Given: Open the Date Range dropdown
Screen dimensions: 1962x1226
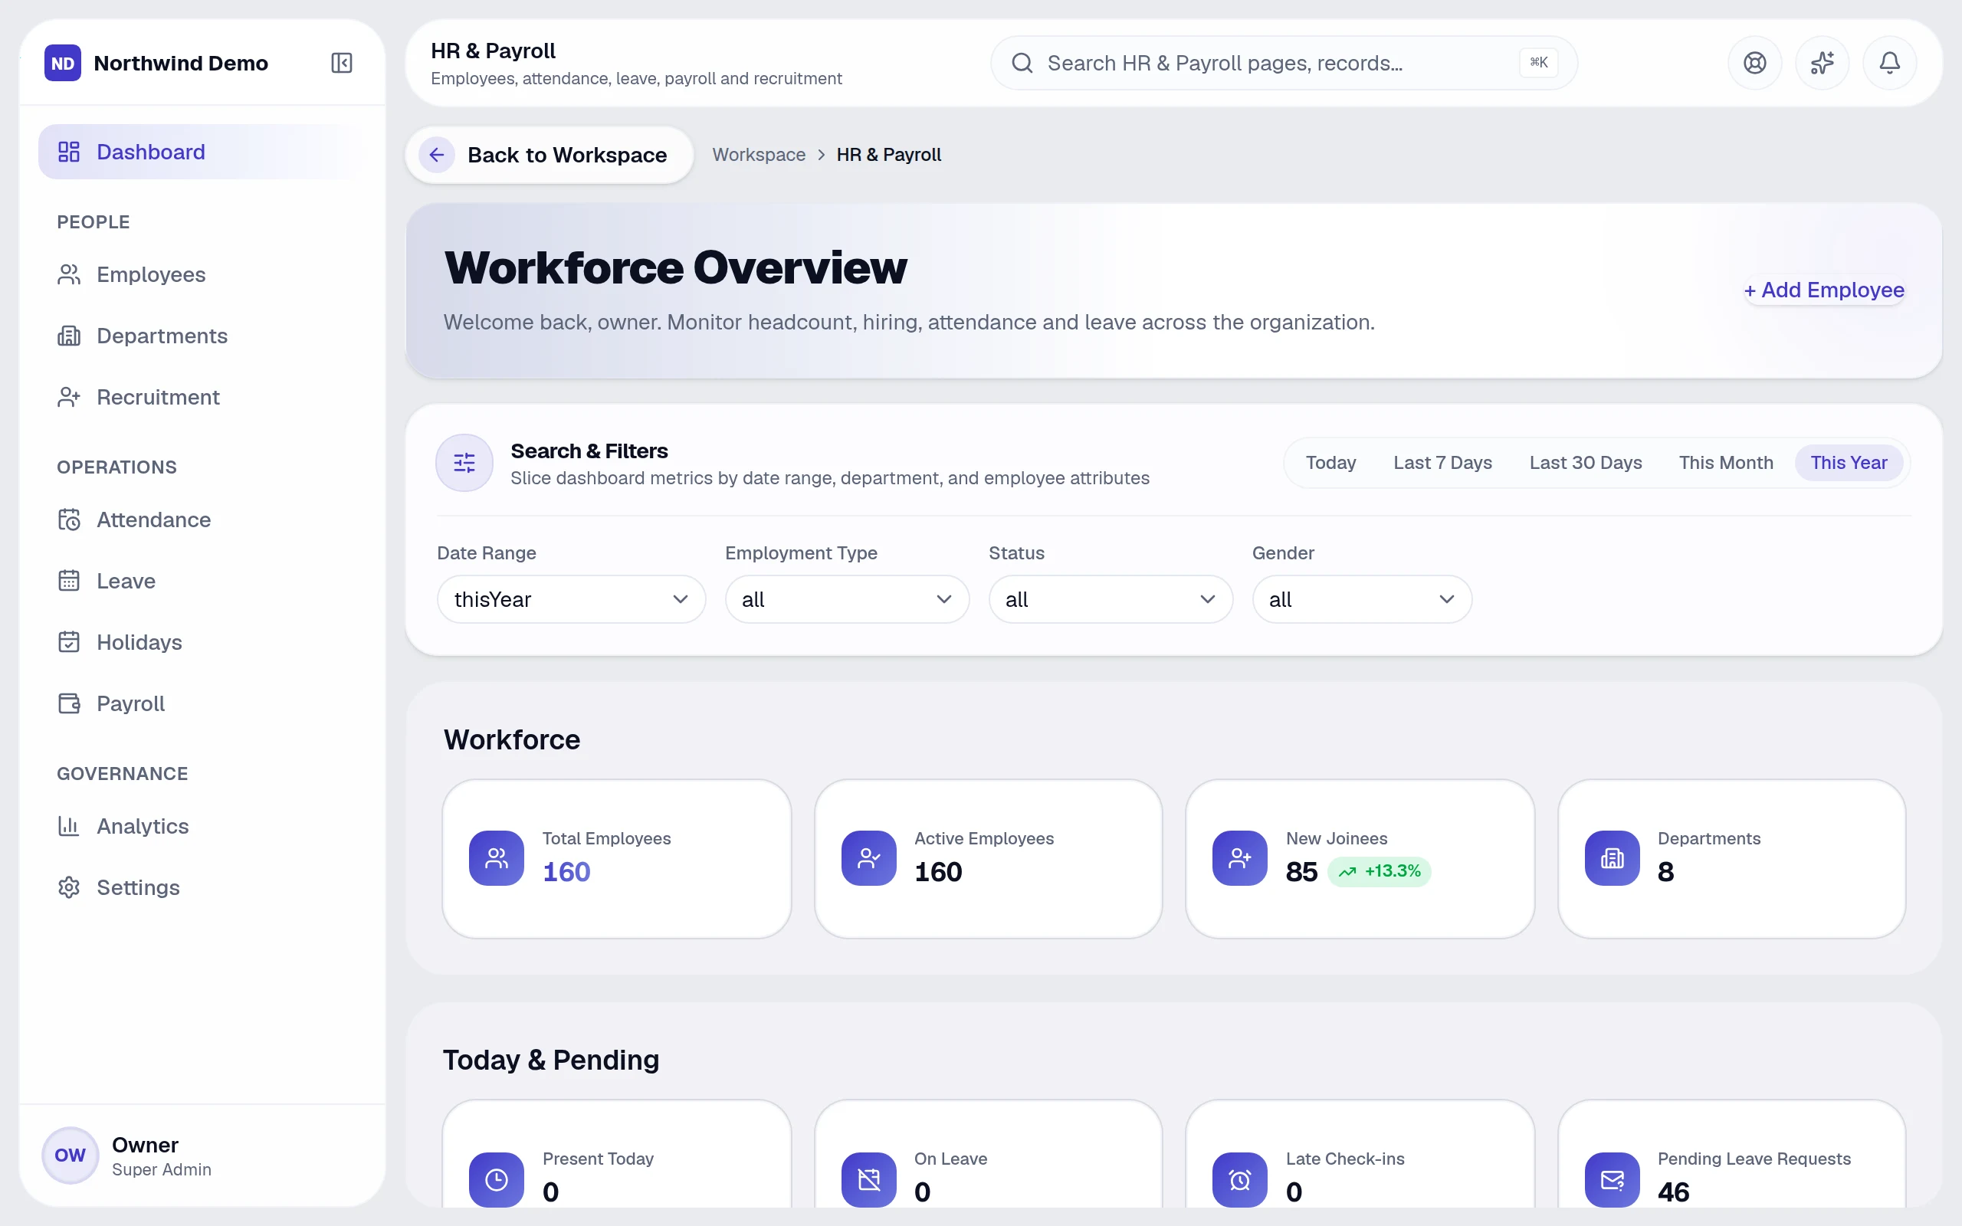Looking at the screenshot, I should (x=571, y=599).
